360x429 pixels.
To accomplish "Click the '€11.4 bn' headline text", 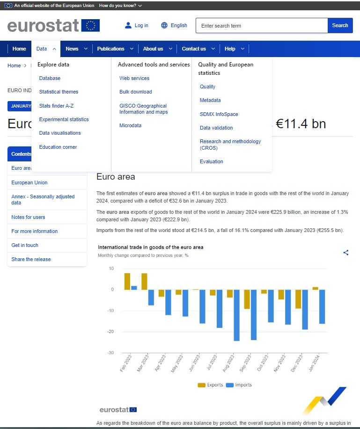I will (301, 124).
